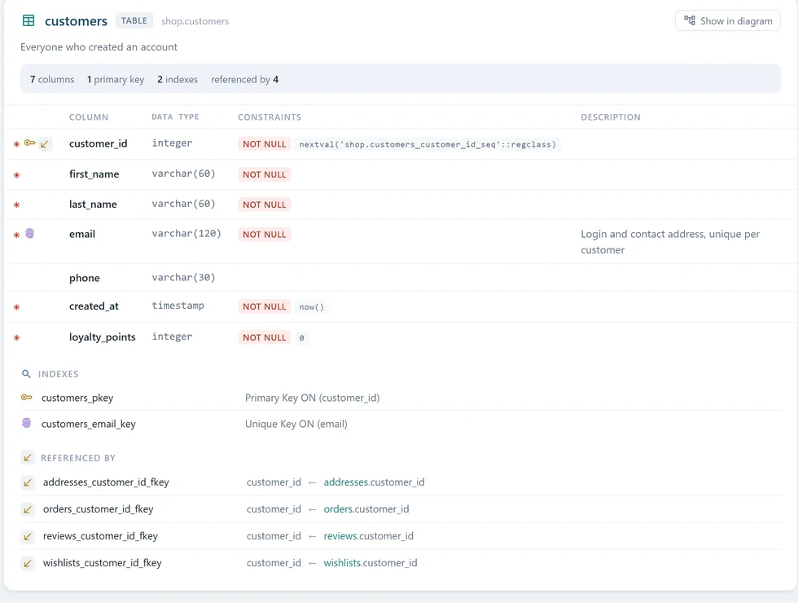Screen dimensions: 798x603
Task: Click the now() default of created_at
Action: (x=311, y=307)
